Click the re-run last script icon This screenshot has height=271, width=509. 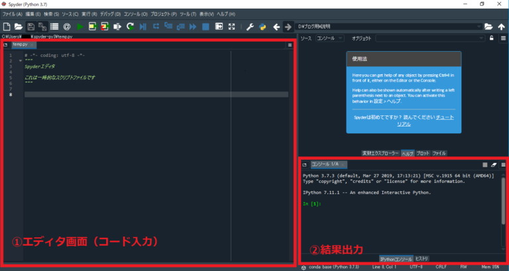pyautogui.click(x=131, y=27)
